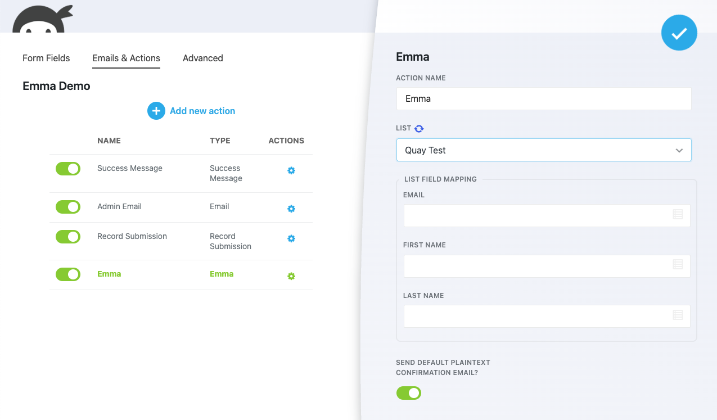Select the Record Submission name in the list

(x=132, y=236)
